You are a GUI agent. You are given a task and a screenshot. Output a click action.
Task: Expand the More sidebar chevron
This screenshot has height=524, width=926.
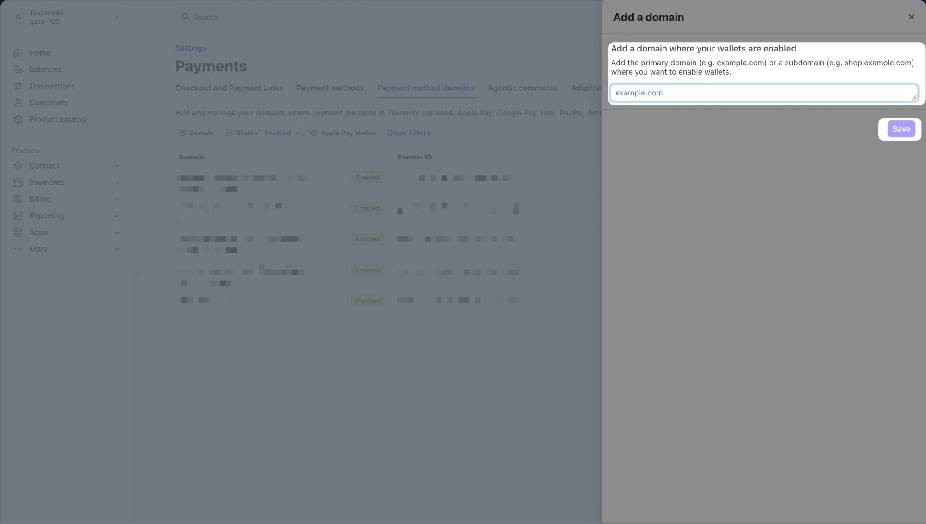pos(117,249)
